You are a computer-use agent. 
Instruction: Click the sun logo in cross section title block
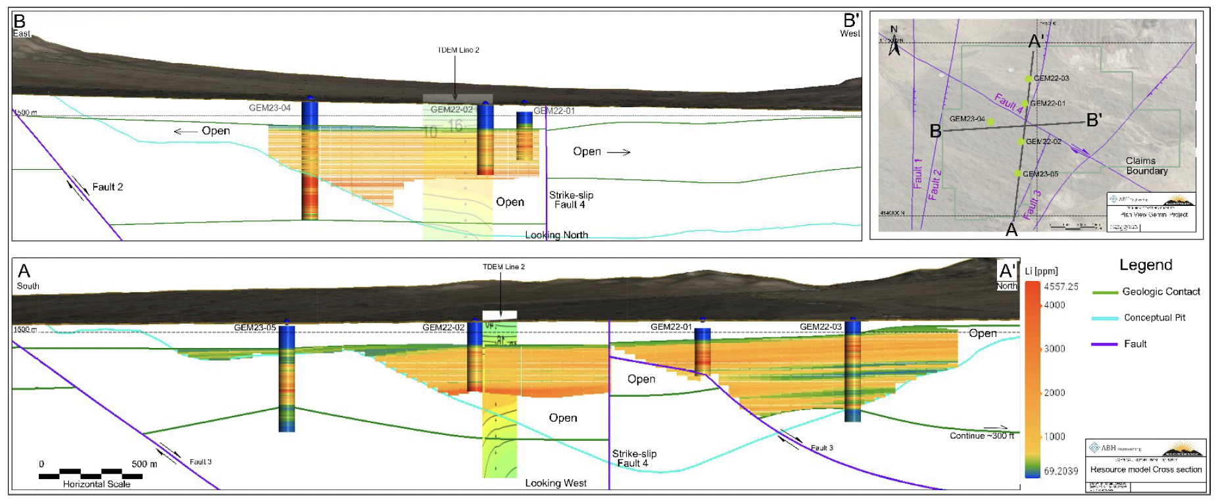click(1182, 450)
